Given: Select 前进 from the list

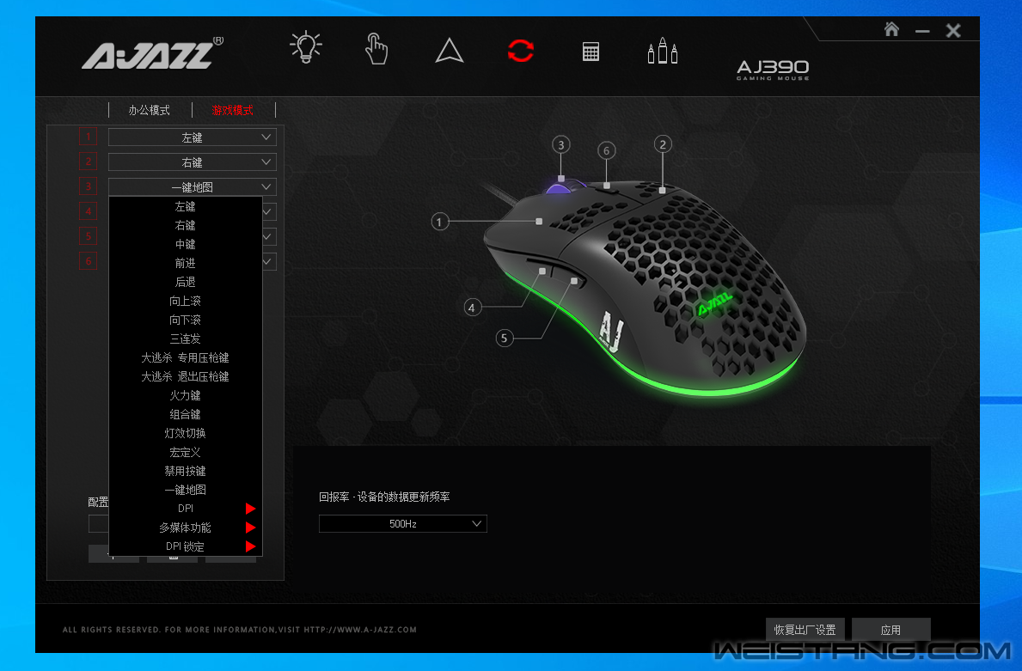Looking at the screenshot, I should (x=185, y=263).
